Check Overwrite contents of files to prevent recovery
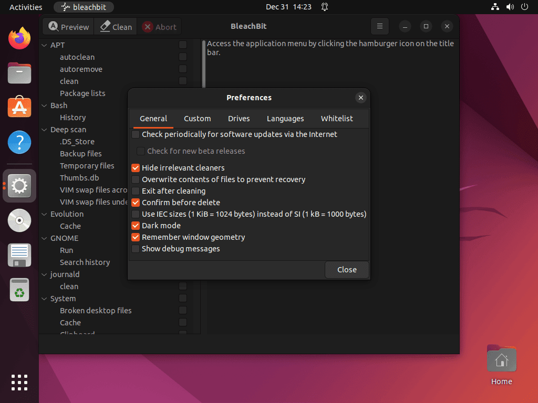The height and width of the screenshot is (403, 538). tap(136, 179)
